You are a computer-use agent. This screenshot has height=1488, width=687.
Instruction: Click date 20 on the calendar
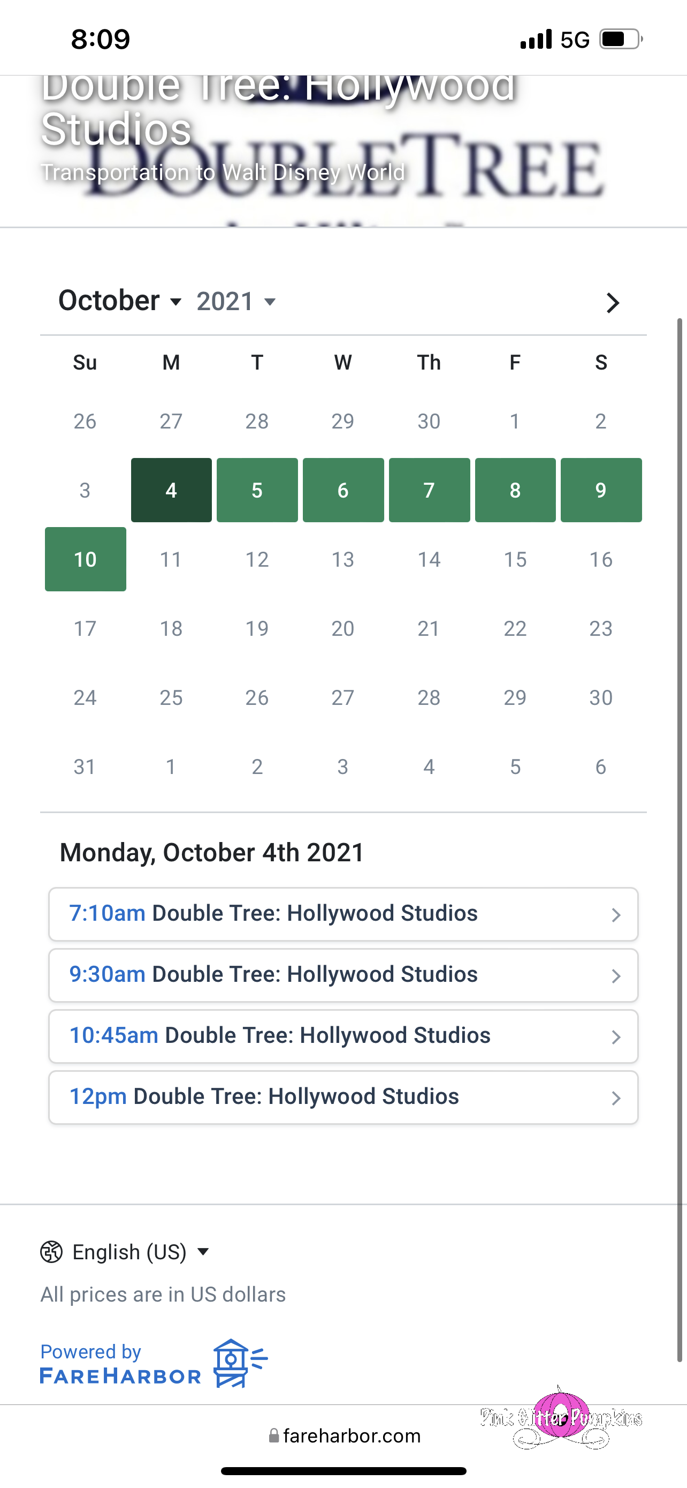pyautogui.click(x=343, y=628)
